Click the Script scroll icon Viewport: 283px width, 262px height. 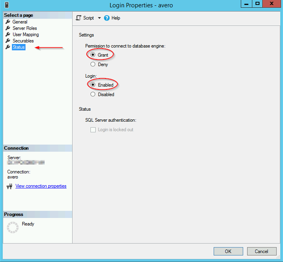click(79, 18)
